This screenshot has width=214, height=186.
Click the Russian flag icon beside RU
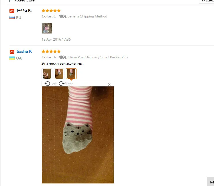coord(12,17)
